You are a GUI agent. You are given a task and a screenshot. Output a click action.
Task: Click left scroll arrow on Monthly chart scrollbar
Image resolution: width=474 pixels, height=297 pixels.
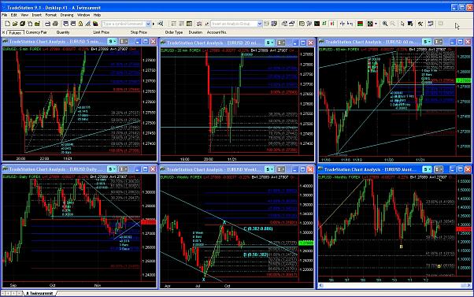point(321,285)
